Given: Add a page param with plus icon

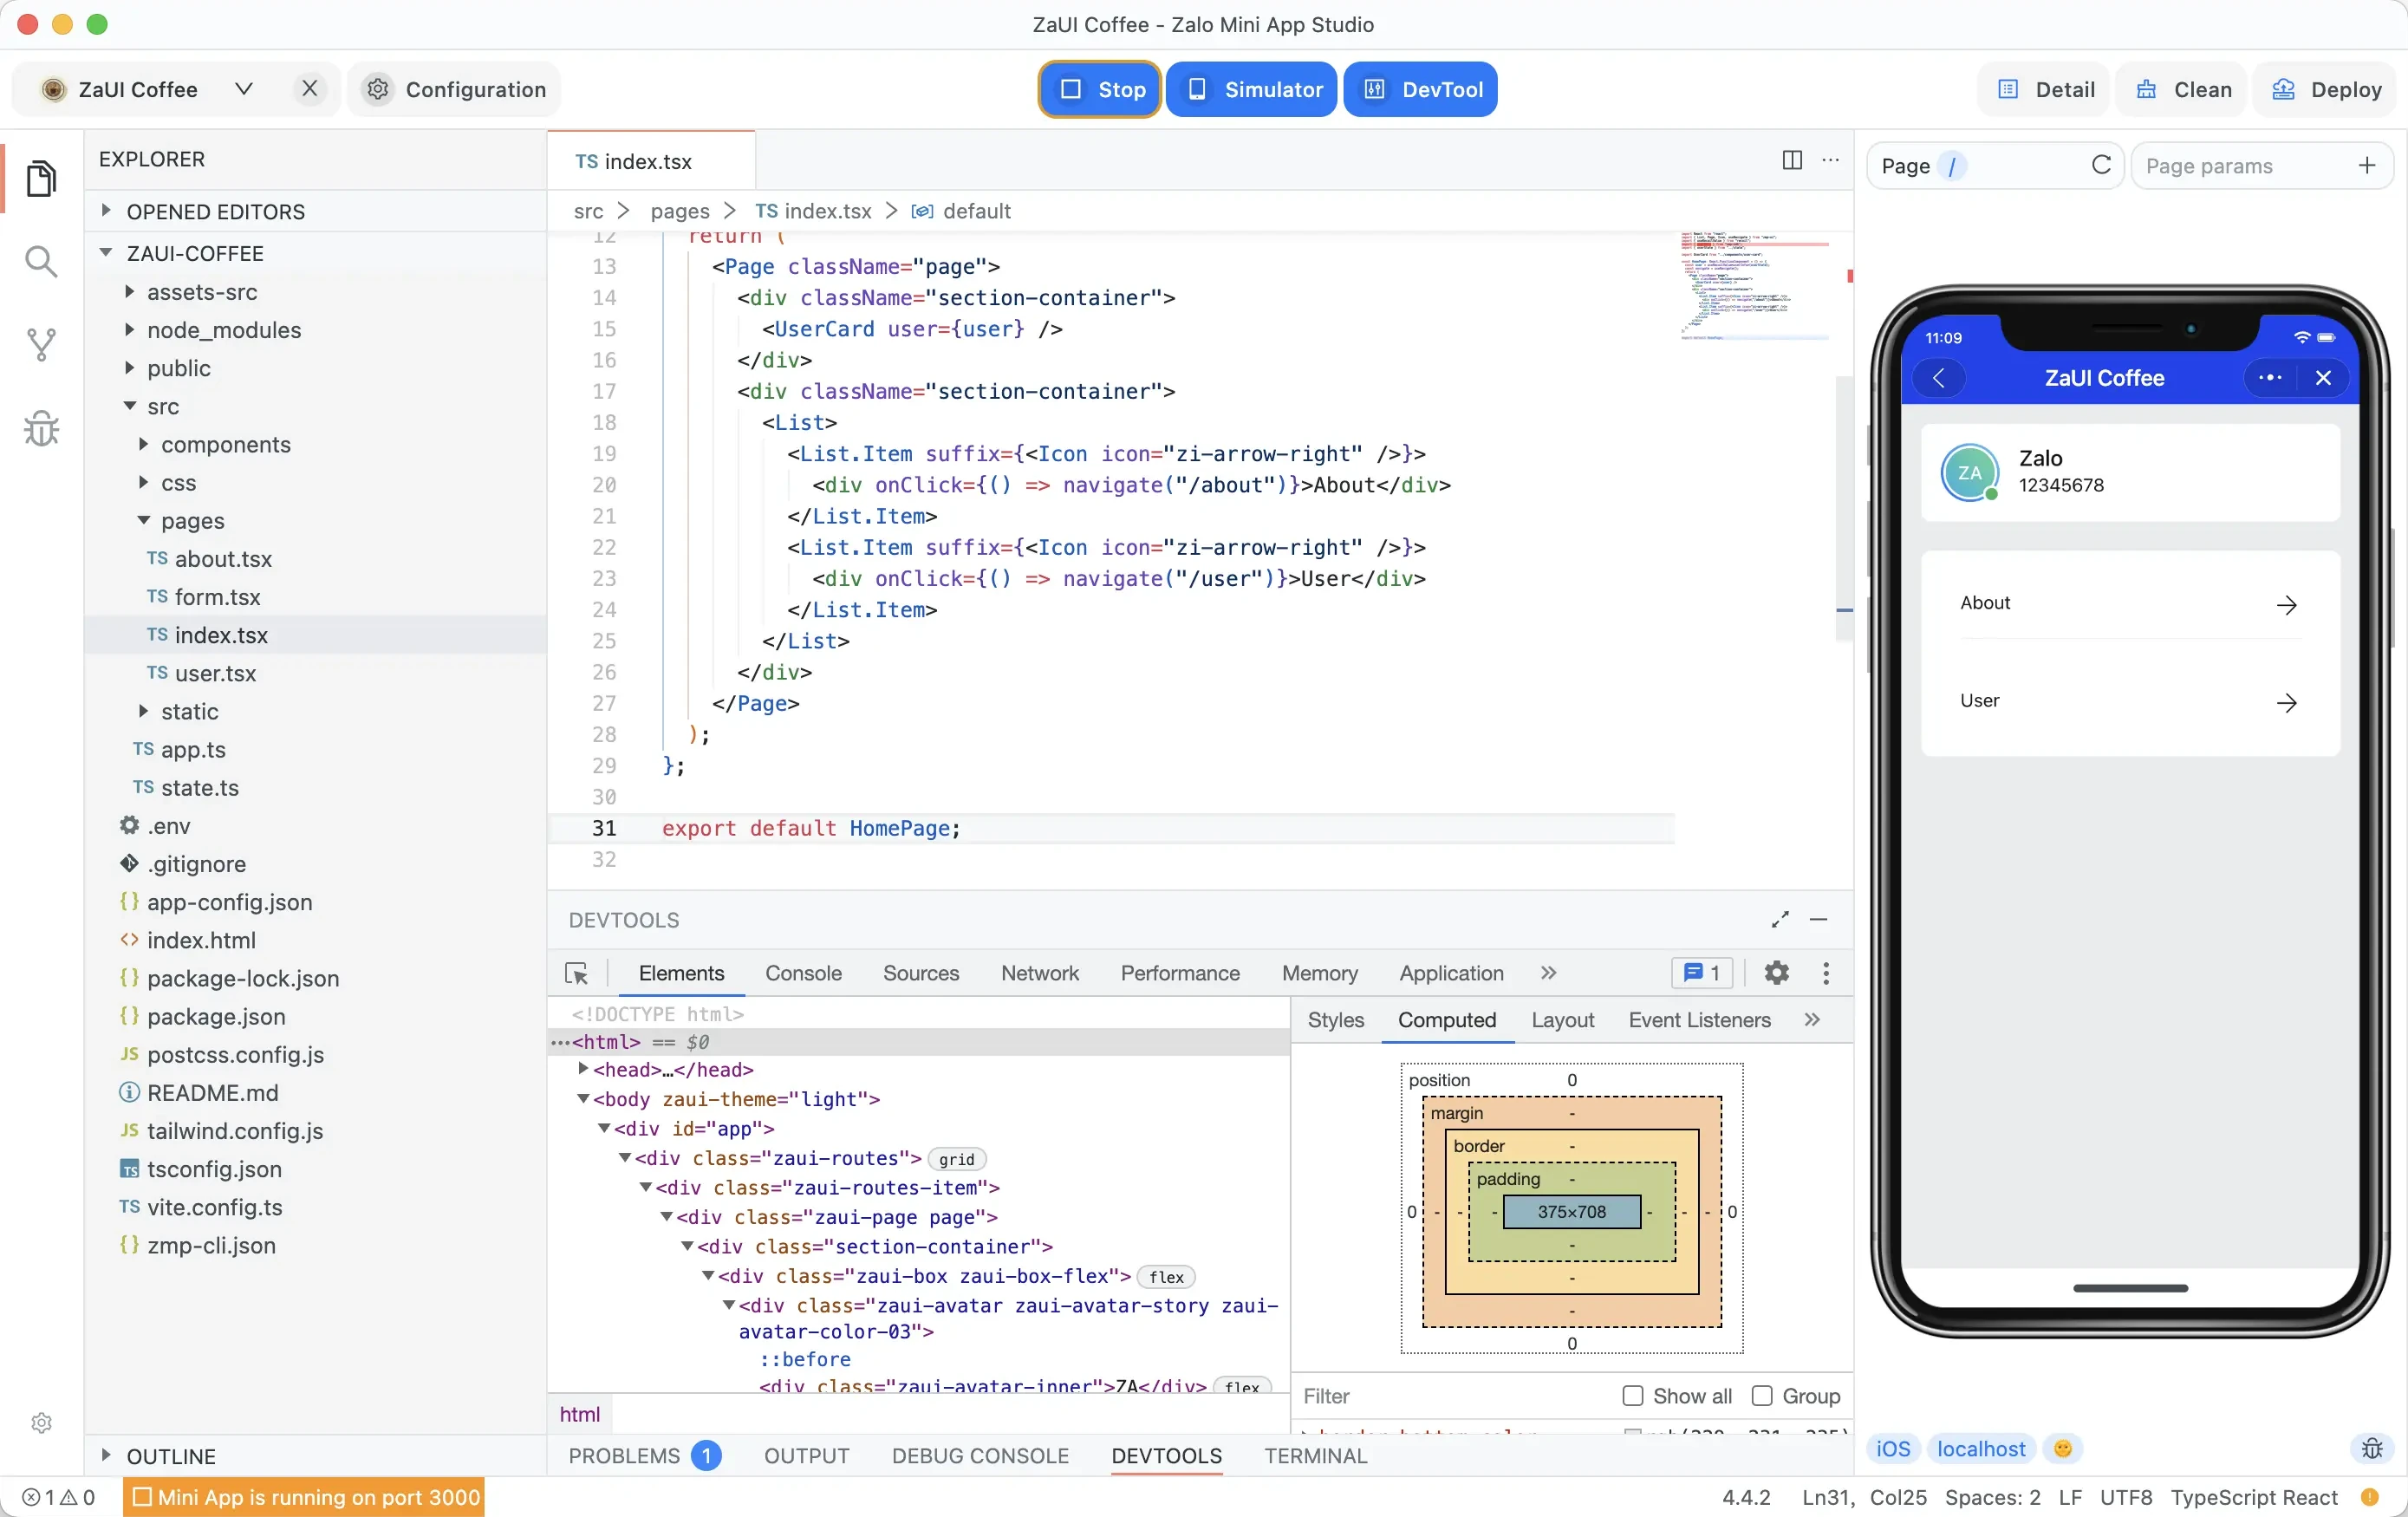Looking at the screenshot, I should pyautogui.click(x=2366, y=165).
